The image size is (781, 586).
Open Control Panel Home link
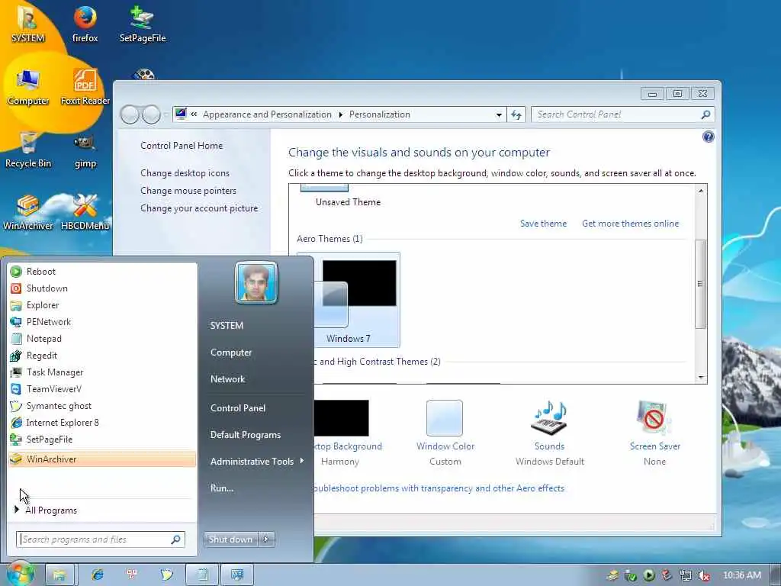click(182, 146)
